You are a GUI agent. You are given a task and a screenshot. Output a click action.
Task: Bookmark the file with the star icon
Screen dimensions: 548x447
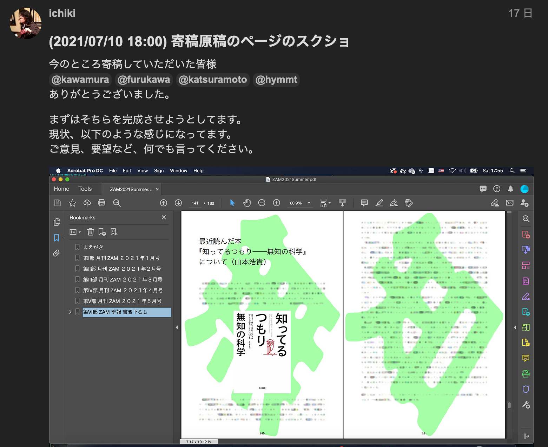pyautogui.click(x=72, y=203)
